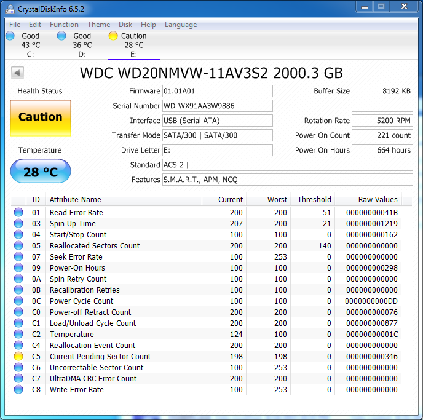
Task: Click status orb of Reallocated Sectors Count row
Action: click(18, 245)
